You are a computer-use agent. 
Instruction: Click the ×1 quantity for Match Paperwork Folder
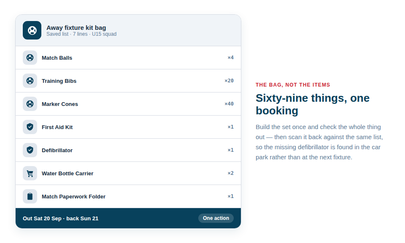point(231,197)
